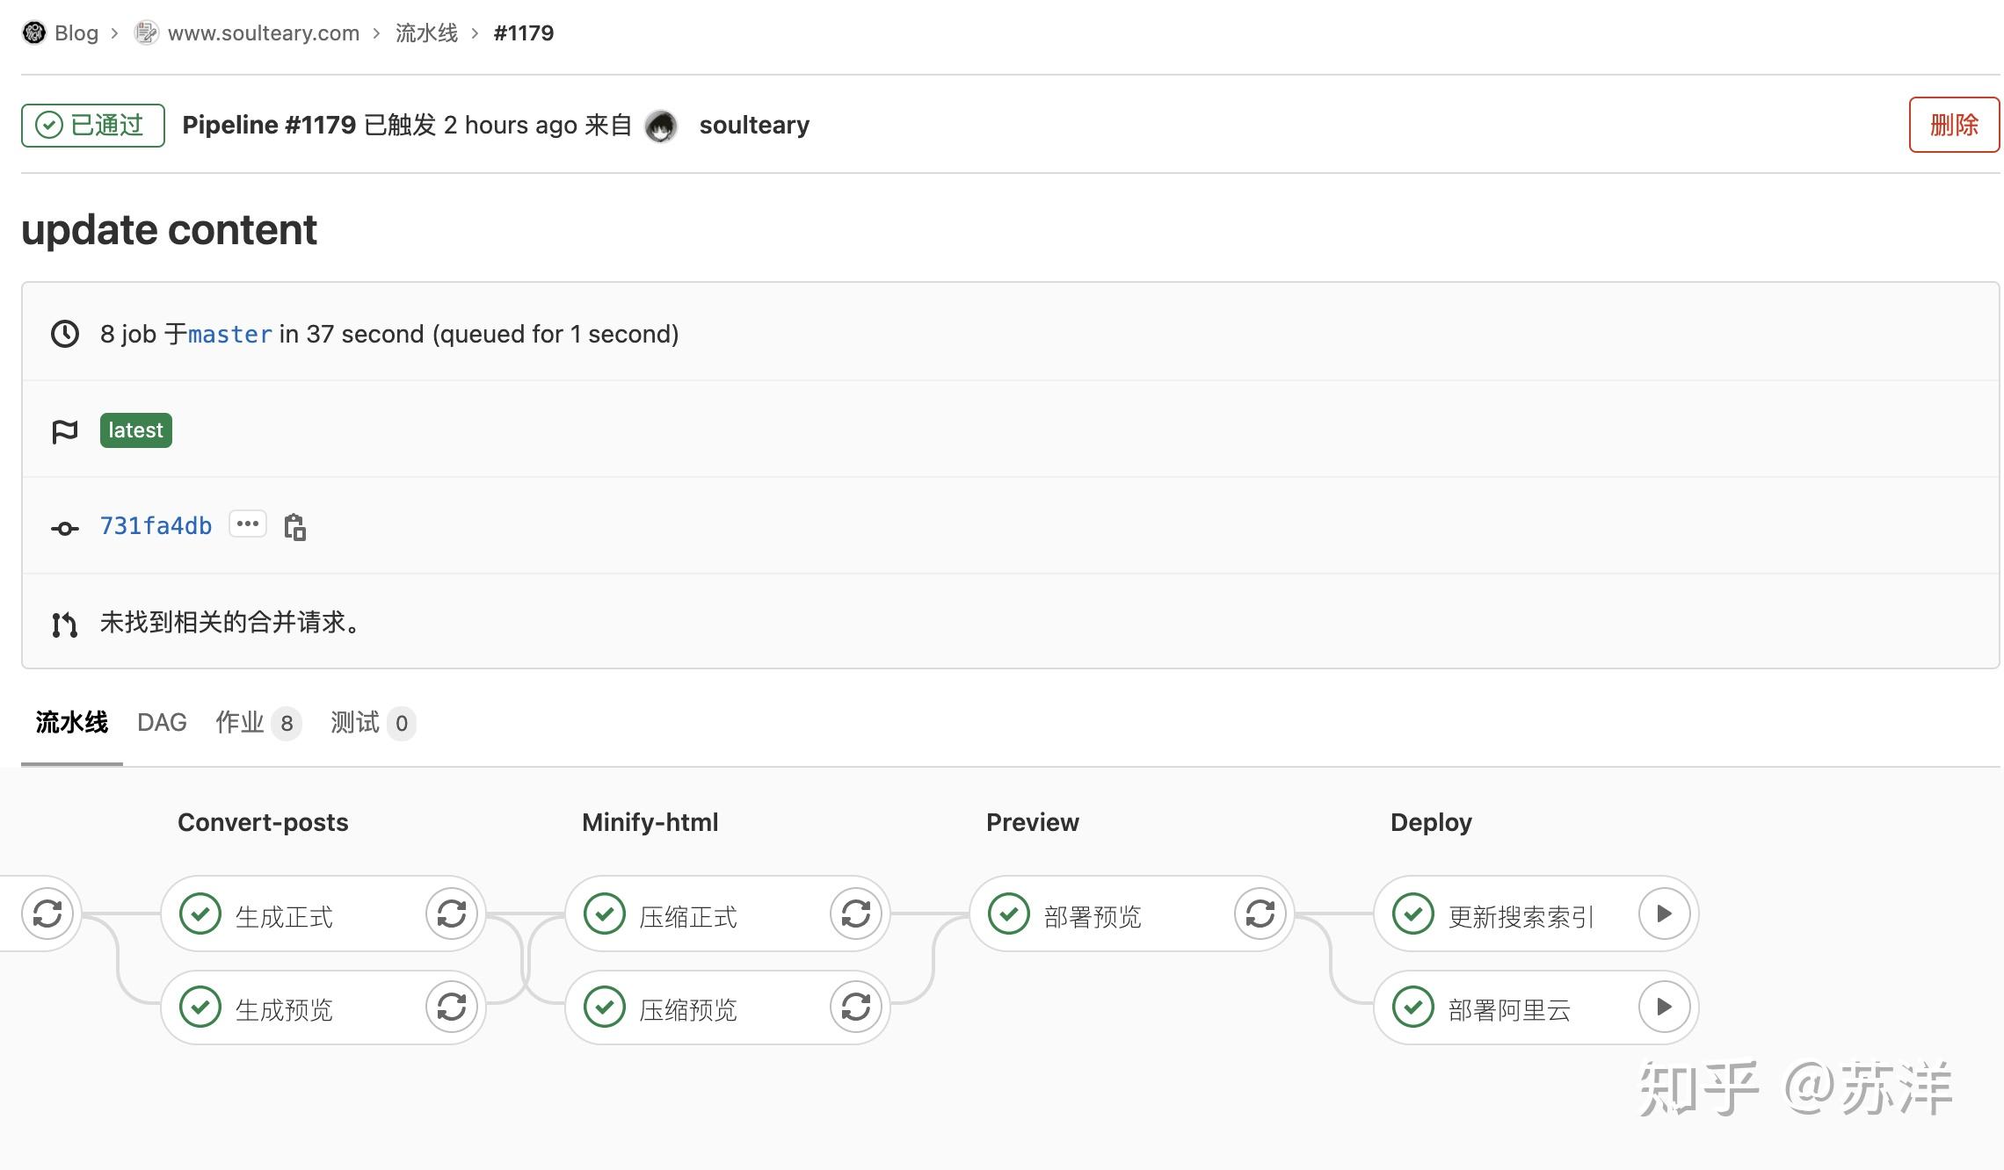Open soulteary user profile
Image resolution: width=2004 pixels, height=1170 pixels.
[753, 126]
